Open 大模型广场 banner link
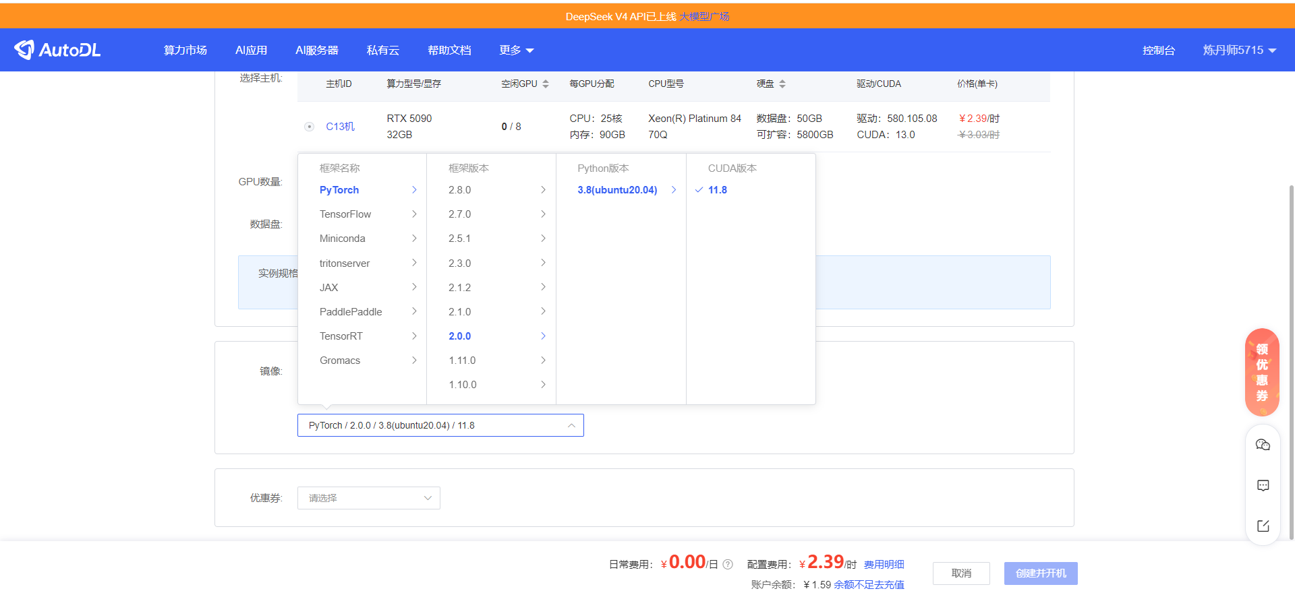 (x=704, y=16)
